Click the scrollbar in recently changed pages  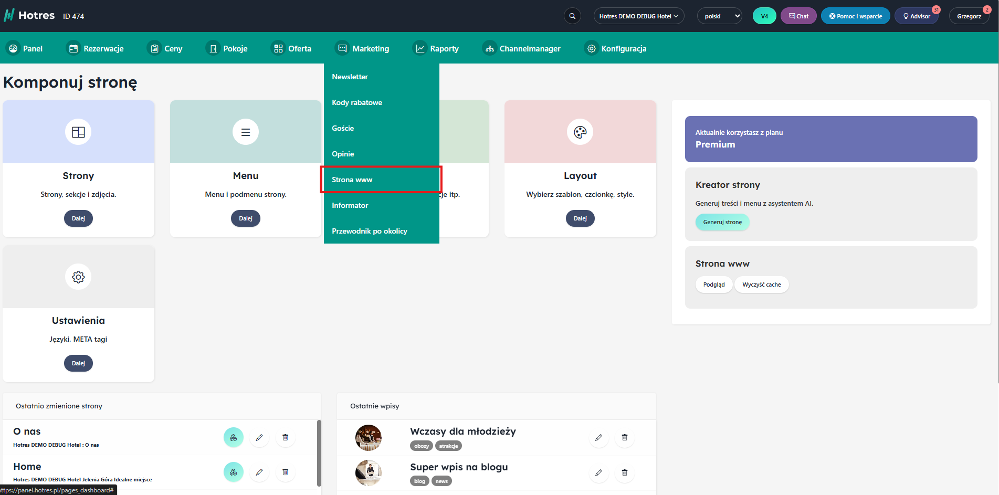pos(319,453)
